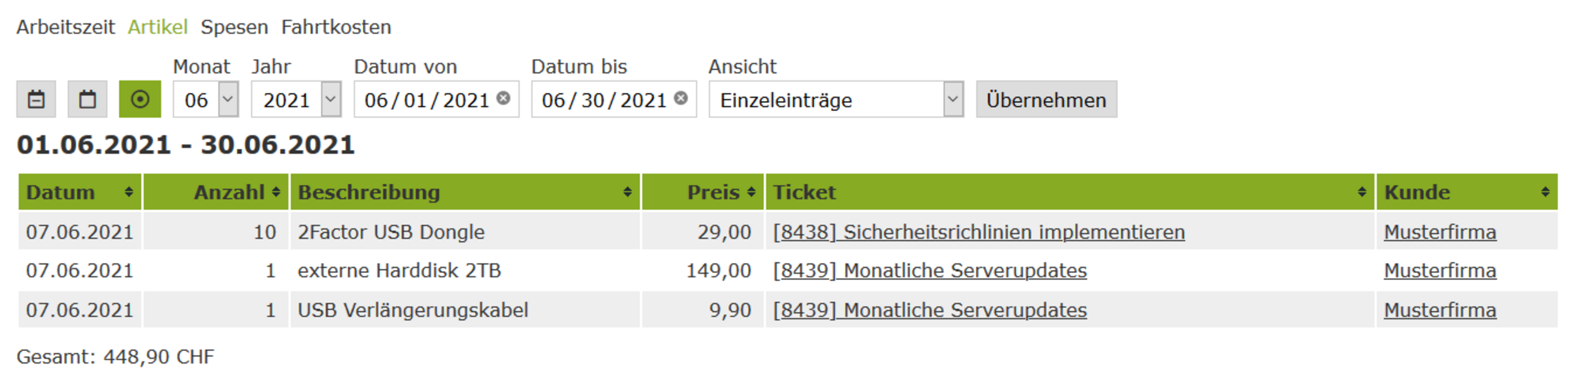The image size is (1573, 388).
Task: Sort table by Kunde column arrows
Action: [x=1545, y=192]
